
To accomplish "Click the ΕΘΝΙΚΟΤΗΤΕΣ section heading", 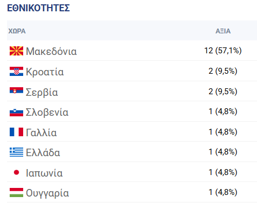I will tap(38, 8).
